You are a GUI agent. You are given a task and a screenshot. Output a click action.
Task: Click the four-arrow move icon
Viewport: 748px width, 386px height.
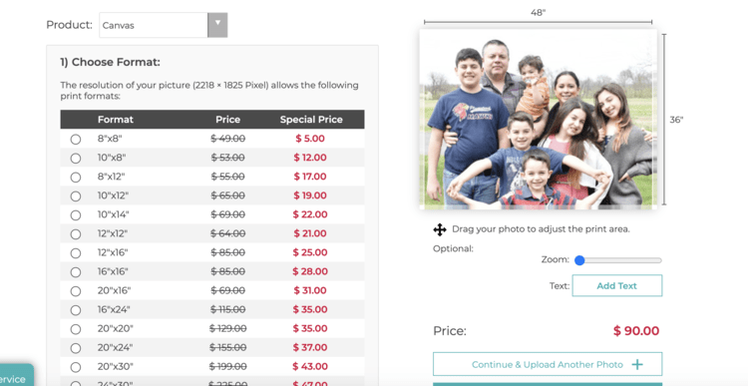click(440, 230)
